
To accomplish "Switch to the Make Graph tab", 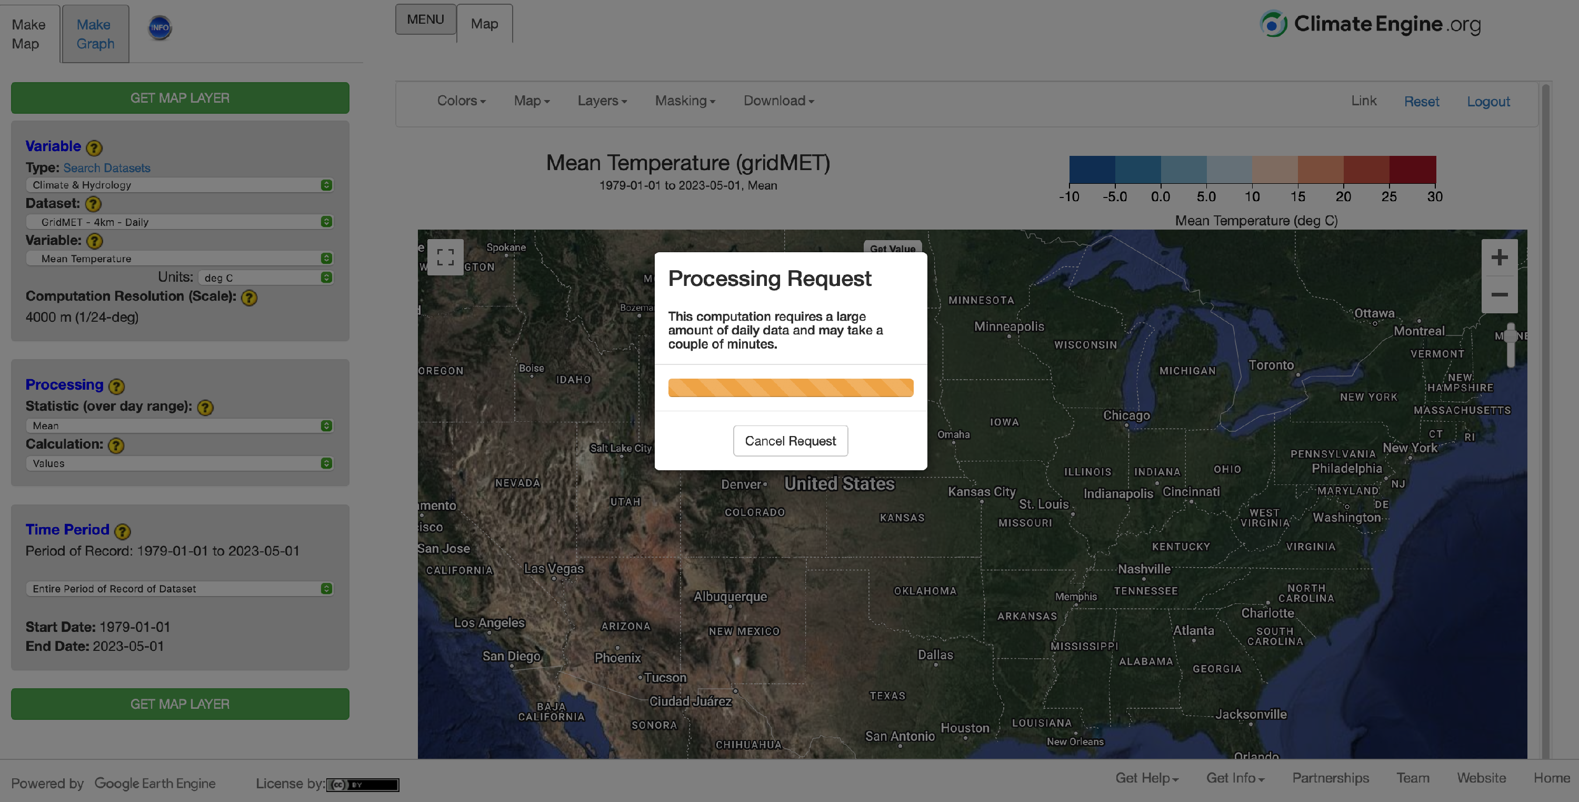I will tap(95, 34).
